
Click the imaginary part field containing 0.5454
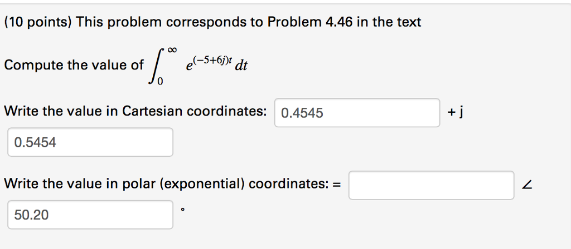90,142
